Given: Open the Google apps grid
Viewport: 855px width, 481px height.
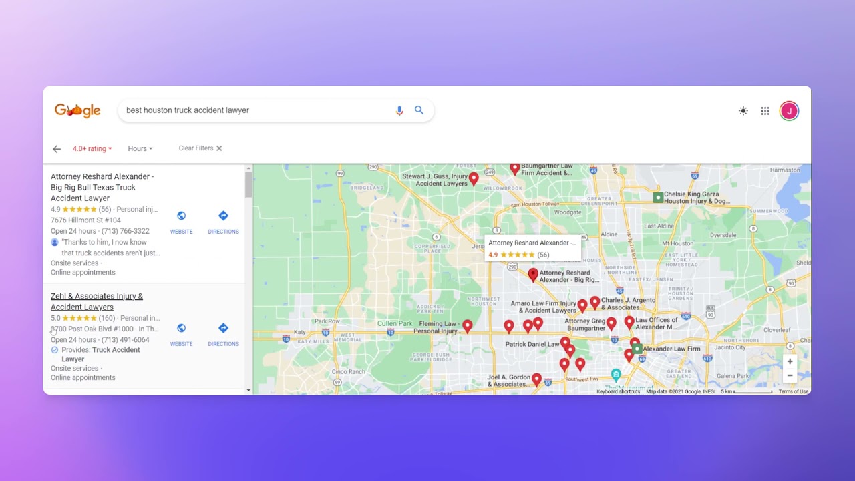Looking at the screenshot, I should click(x=765, y=111).
